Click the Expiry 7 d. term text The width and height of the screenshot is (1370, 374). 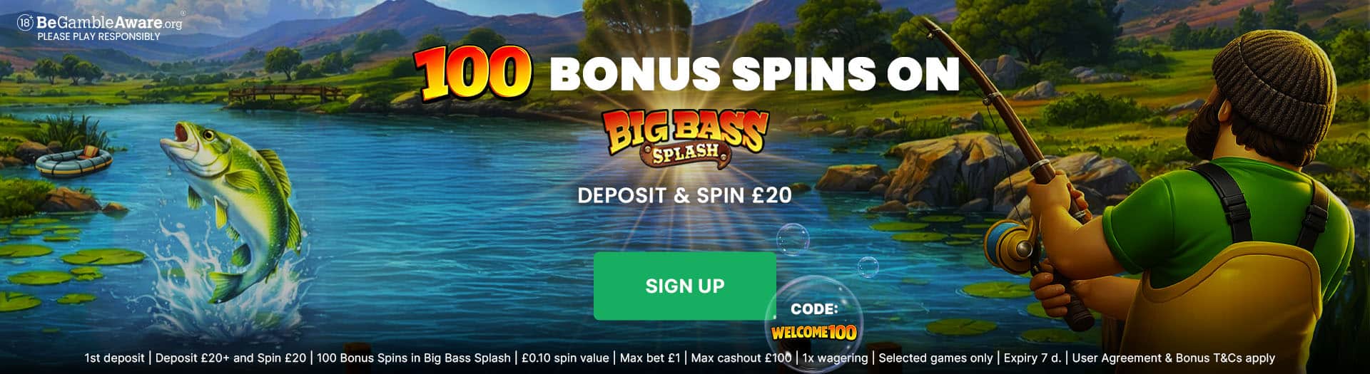pos(1032,358)
